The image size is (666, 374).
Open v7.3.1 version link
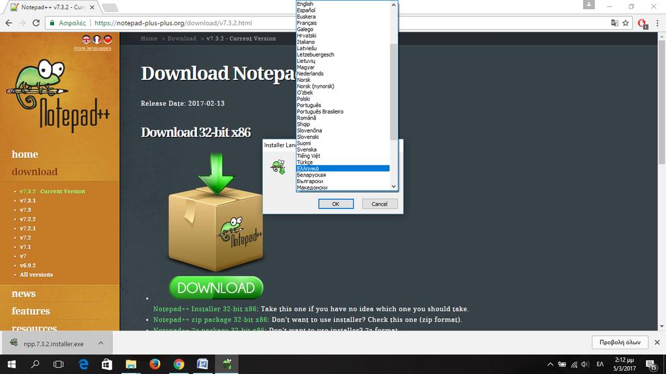click(27, 201)
